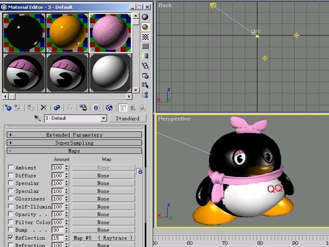Click the Bump amount spinner arrows
This screenshot has width=329, height=247.
coord(66,230)
